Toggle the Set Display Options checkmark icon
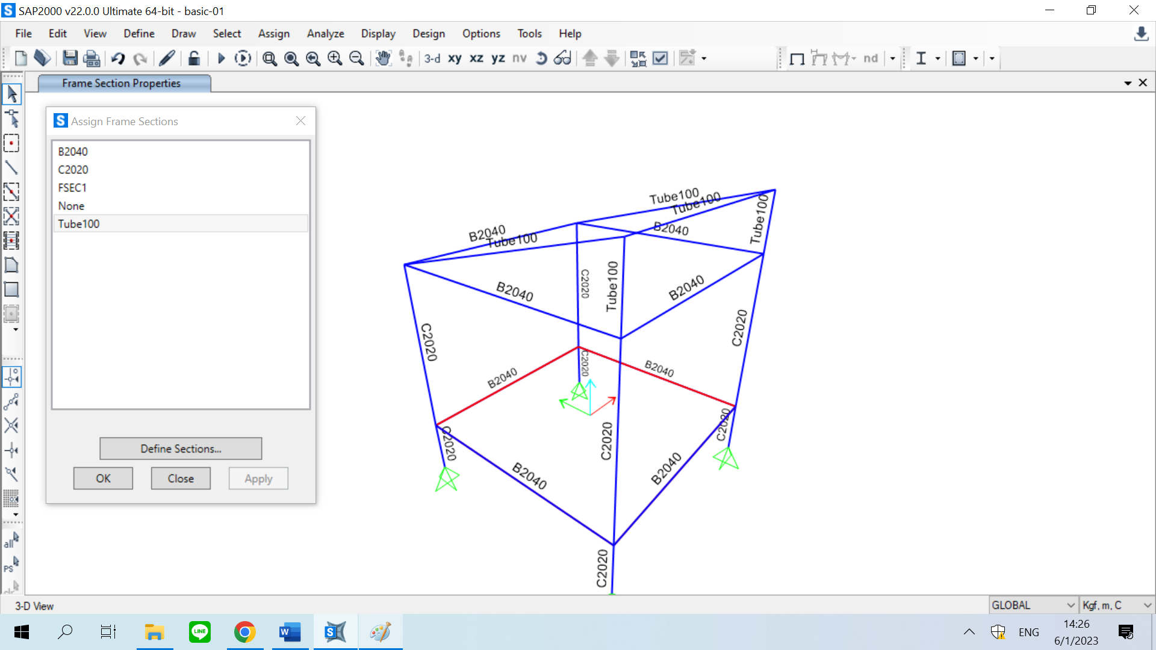1156x650 pixels. pyautogui.click(x=660, y=58)
